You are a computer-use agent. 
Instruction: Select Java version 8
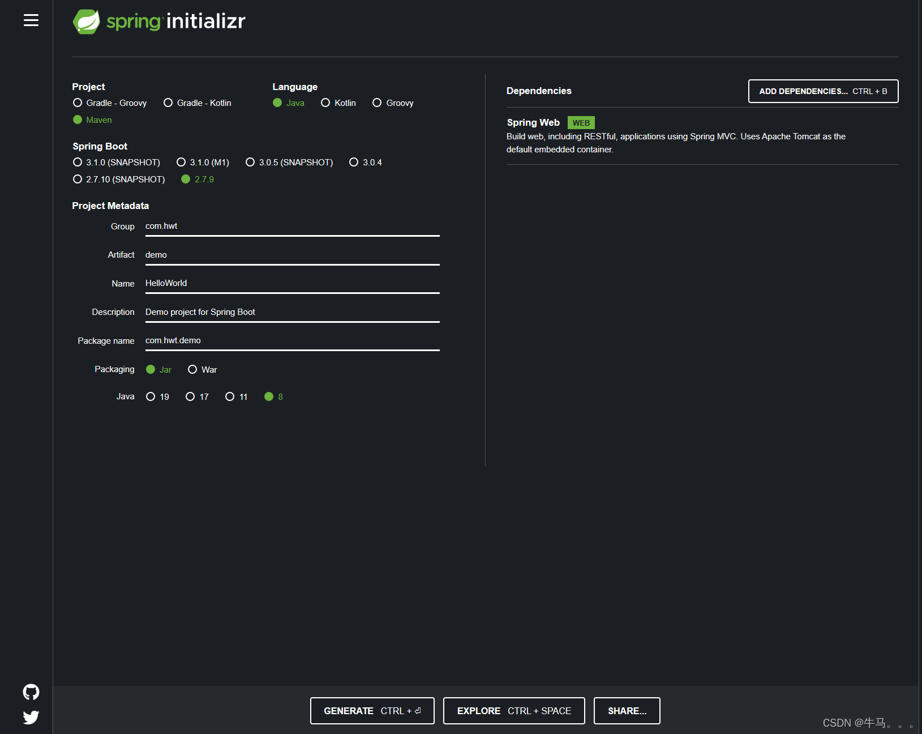point(274,396)
